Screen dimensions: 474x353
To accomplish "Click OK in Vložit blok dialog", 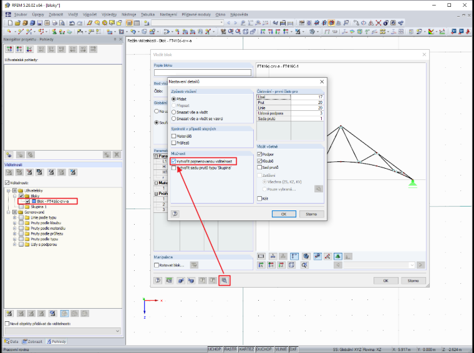I will click(385, 281).
